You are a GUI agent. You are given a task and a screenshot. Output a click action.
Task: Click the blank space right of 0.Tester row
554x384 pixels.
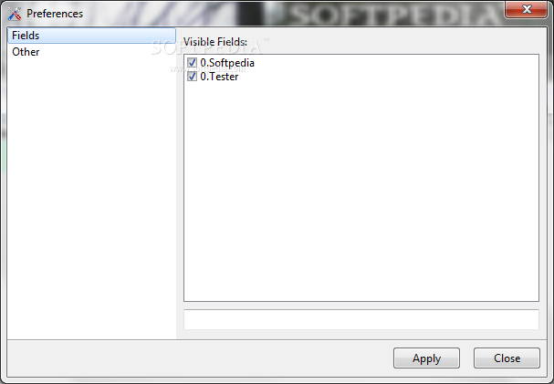coord(389,77)
